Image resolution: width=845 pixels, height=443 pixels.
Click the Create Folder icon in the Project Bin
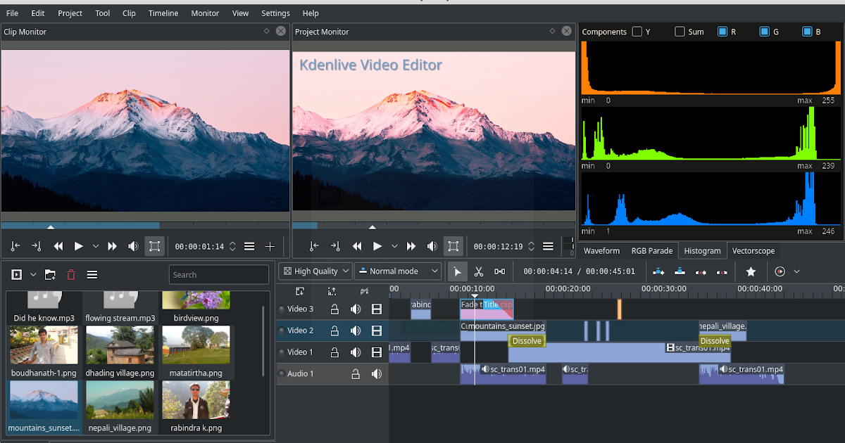click(x=49, y=274)
